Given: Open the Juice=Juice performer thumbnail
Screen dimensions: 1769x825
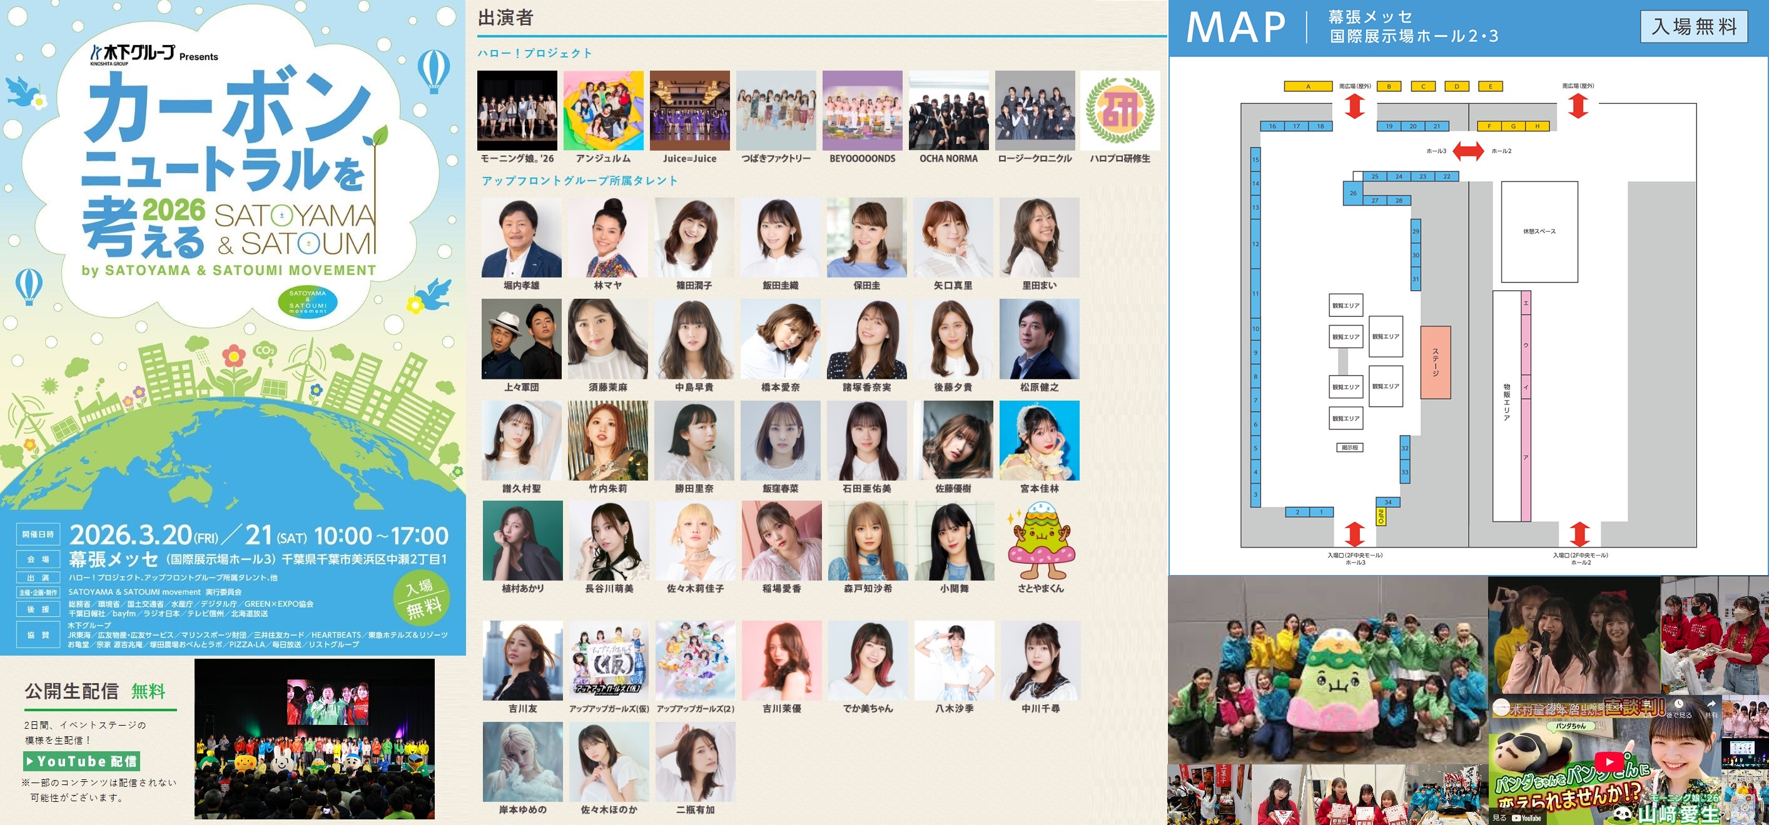Looking at the screenshot, I should (689, 111).
